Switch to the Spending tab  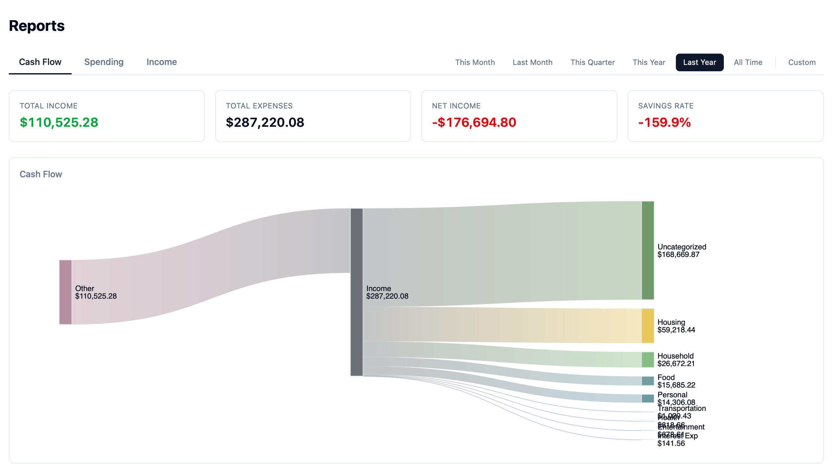pyautogui.click(x=103, y=62)
